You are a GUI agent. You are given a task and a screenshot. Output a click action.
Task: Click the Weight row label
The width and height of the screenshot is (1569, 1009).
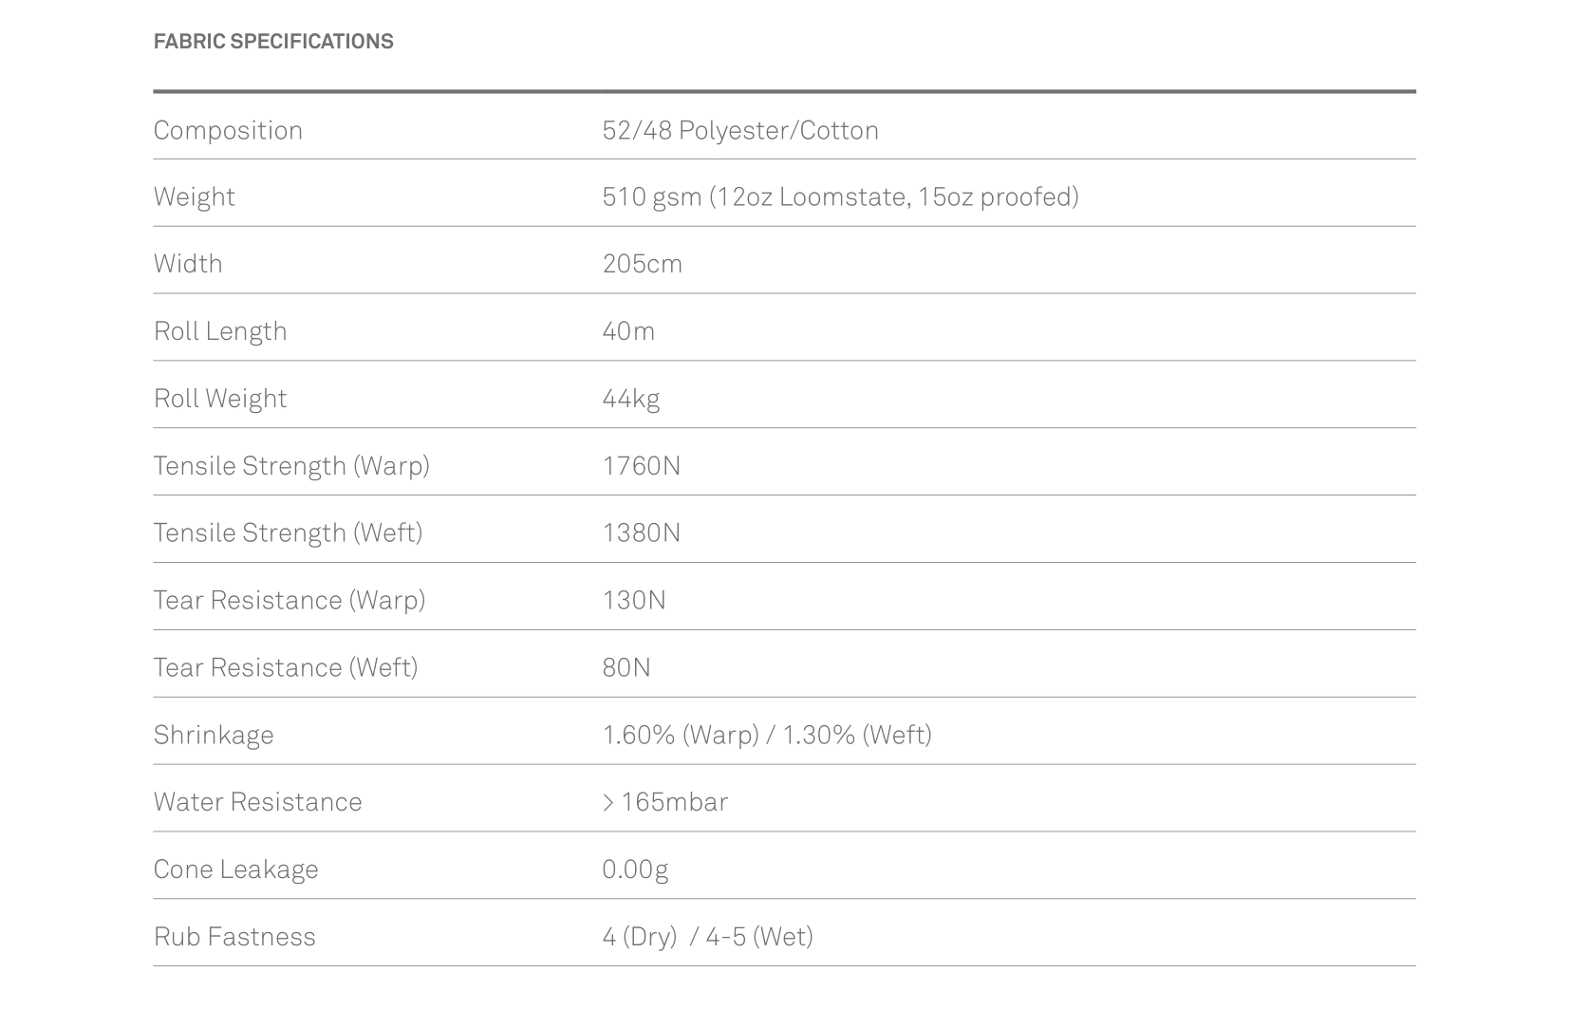[194, 196]
